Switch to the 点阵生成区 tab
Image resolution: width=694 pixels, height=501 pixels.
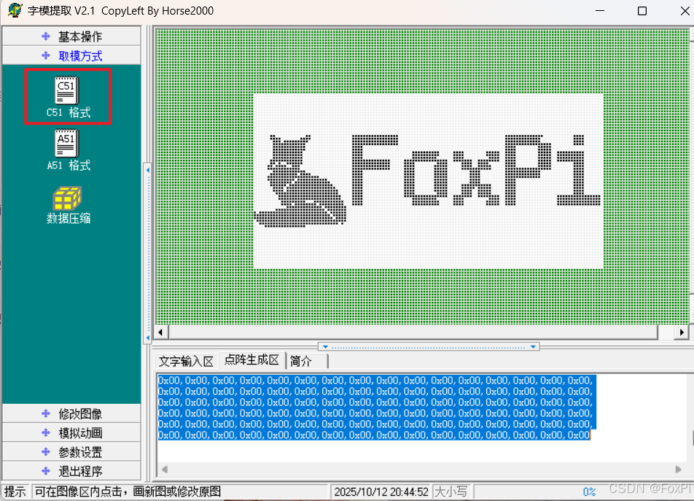coord(252,360)
